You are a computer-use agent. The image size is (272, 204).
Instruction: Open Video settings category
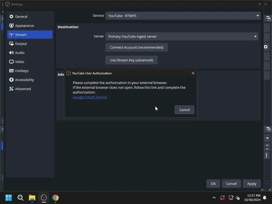[x=30, y=62]
